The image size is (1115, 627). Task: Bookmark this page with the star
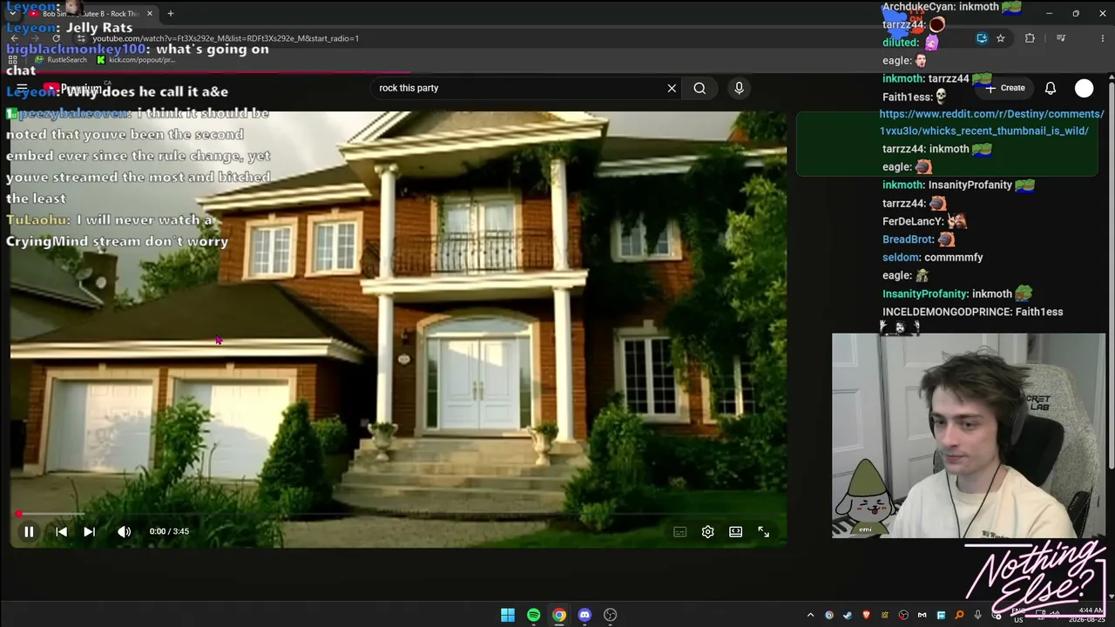click(x=1001, y=38)
